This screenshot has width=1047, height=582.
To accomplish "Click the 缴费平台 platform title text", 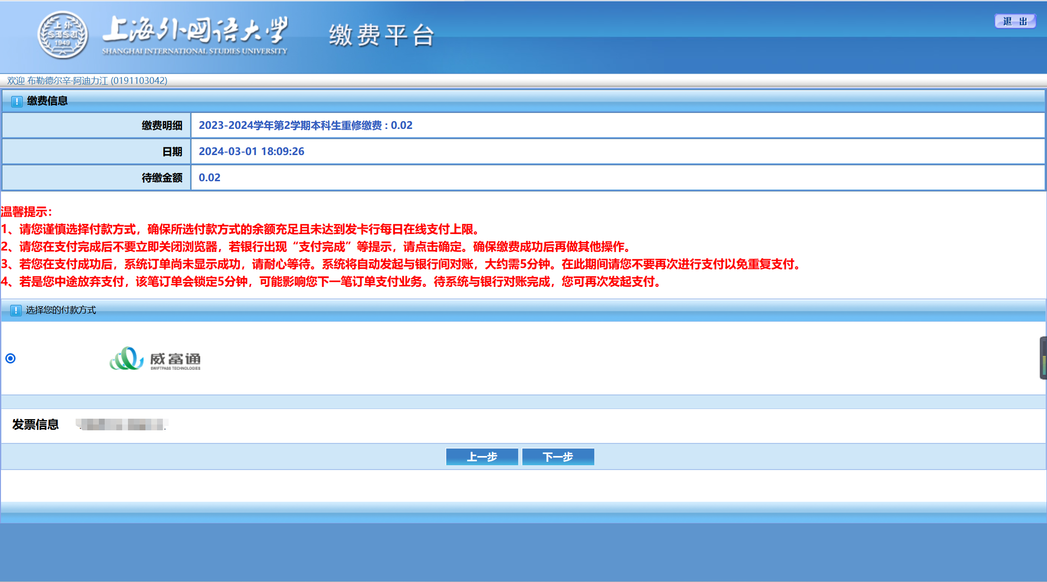I will 381,35.
